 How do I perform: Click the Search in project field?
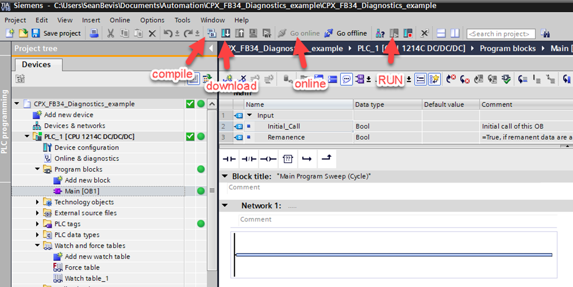[501, 34]
